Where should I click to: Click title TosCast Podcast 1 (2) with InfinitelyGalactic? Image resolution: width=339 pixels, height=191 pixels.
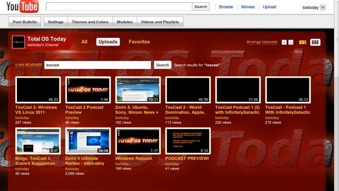click(x=237, y=110)
